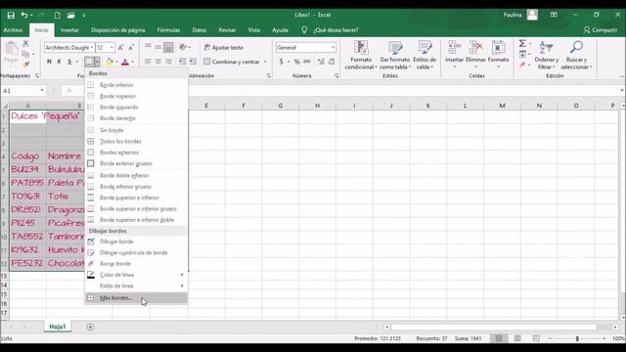The image size is (626, 352).
Task: Click the horizontal scrollbar
Action: click(x=493, y=327)
